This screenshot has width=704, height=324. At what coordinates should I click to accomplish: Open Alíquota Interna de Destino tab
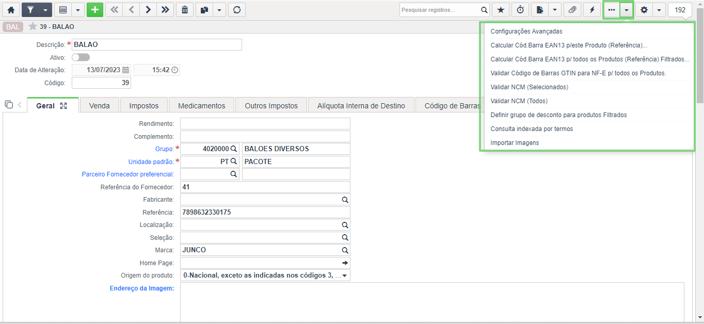[x=361, y=105]
